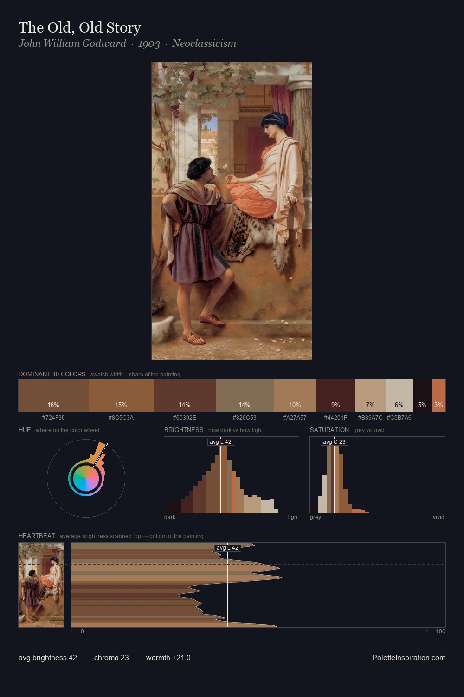464x697 pixels.
Task: Select the 15% brown swatch #8C5C3A
Action: [x=121, y=395]
